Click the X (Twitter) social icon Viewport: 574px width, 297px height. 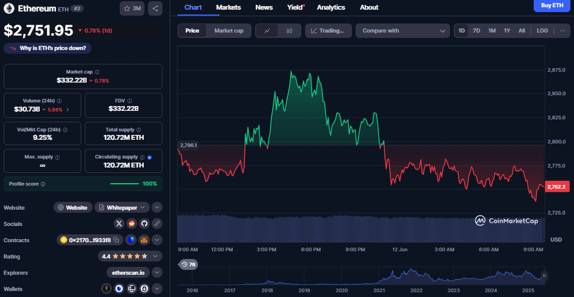(119, 224)
